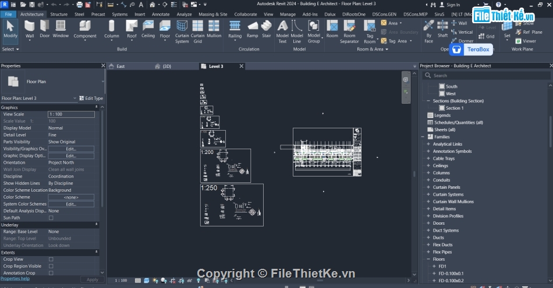553x288 pixels.
Task: Switch to the East view tab
Action: tap(120, 66)
